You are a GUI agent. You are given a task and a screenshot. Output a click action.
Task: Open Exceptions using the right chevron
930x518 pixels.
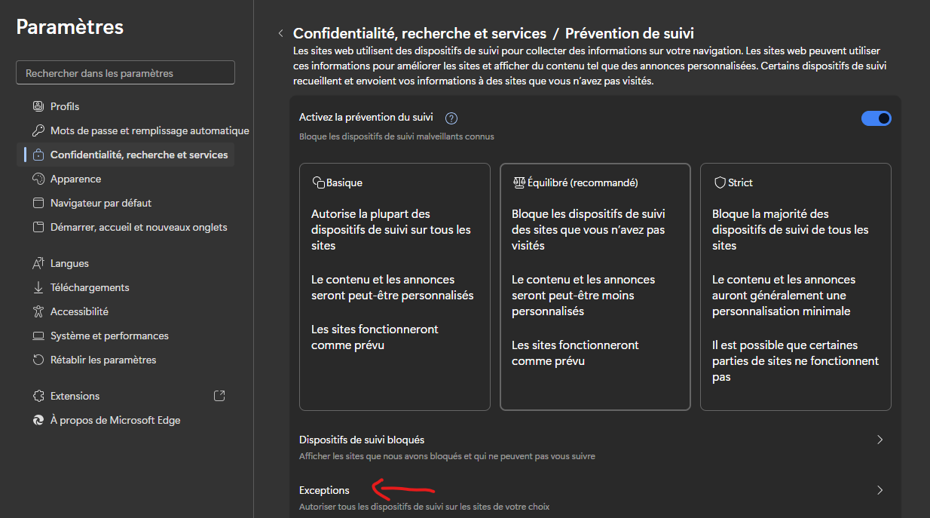880,490
